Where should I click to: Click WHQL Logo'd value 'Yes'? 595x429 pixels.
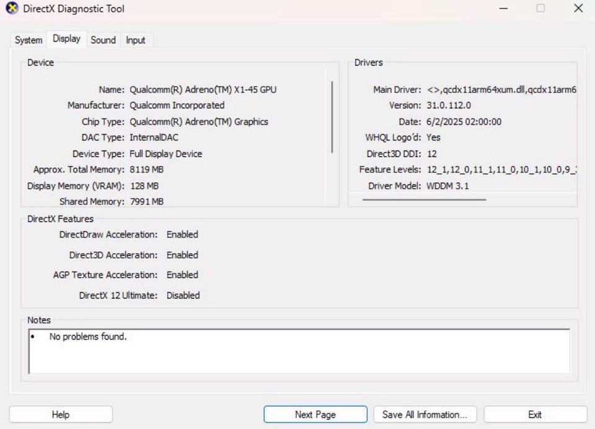[x=433, y=137]
